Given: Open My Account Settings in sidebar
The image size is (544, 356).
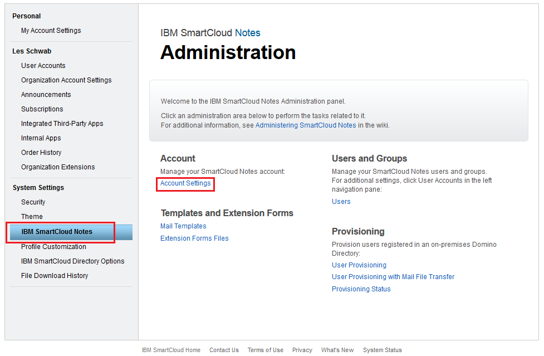Looking at the screenshot, I should click(51, 31).
